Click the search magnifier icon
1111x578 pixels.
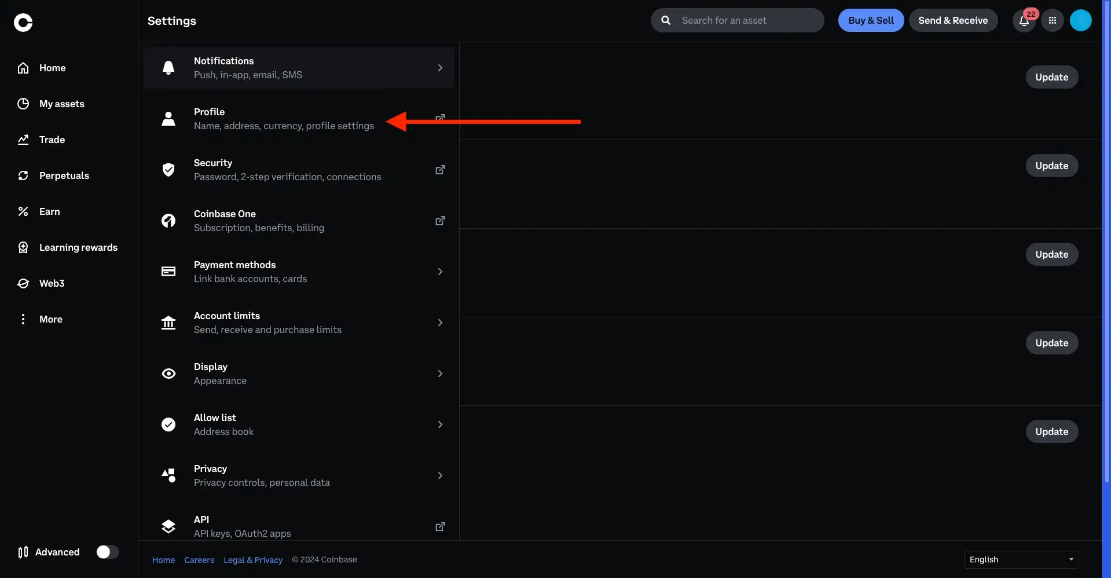[666, 20]
